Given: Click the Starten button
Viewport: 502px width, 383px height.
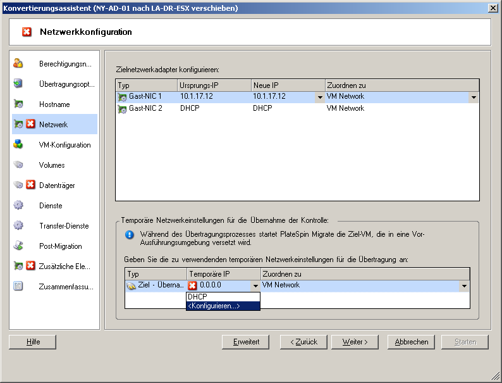Looking at the screenshot, I should (465, 342).
